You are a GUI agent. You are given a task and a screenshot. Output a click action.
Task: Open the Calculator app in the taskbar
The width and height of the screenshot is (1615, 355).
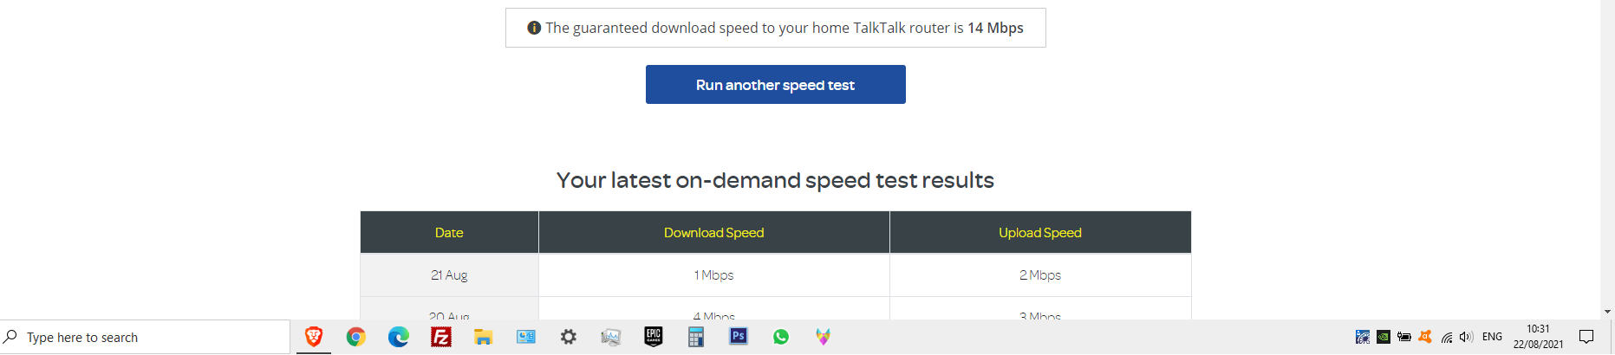click(x=696, y=337)
